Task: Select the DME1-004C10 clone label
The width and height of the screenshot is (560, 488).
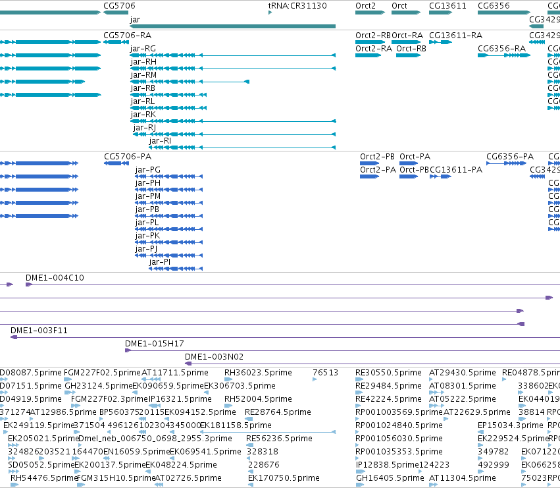Action: [x=55, y=278]
